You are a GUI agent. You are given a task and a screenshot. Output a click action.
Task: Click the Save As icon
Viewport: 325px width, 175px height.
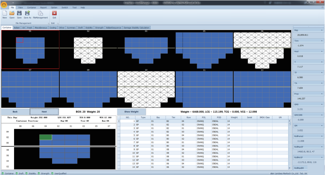(x=27, y=13)
